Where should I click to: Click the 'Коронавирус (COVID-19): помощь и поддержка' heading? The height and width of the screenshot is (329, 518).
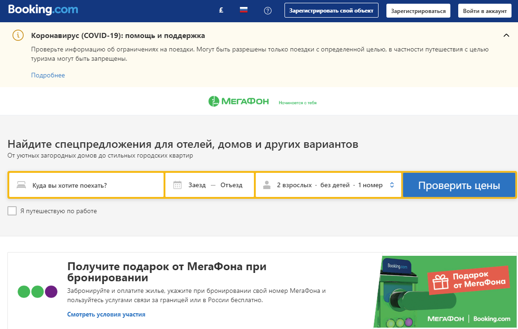click(x=118, y=35)
